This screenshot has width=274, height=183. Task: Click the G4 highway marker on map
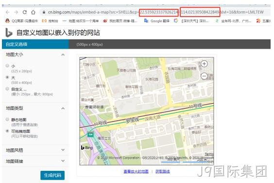click(x=90, y=134)
